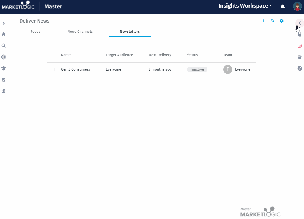Search newsletters with the magnifier icon
The height and width of the screenshot is (219, 304).
coord(273,21)
